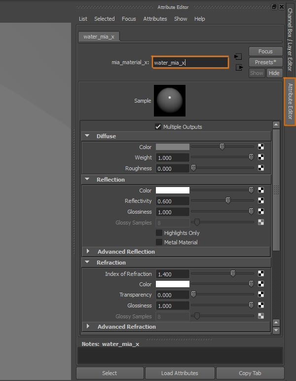Click the Reflection Color white swatch
Viewport: 296px width, 381px height.
[x=172, y=190]
